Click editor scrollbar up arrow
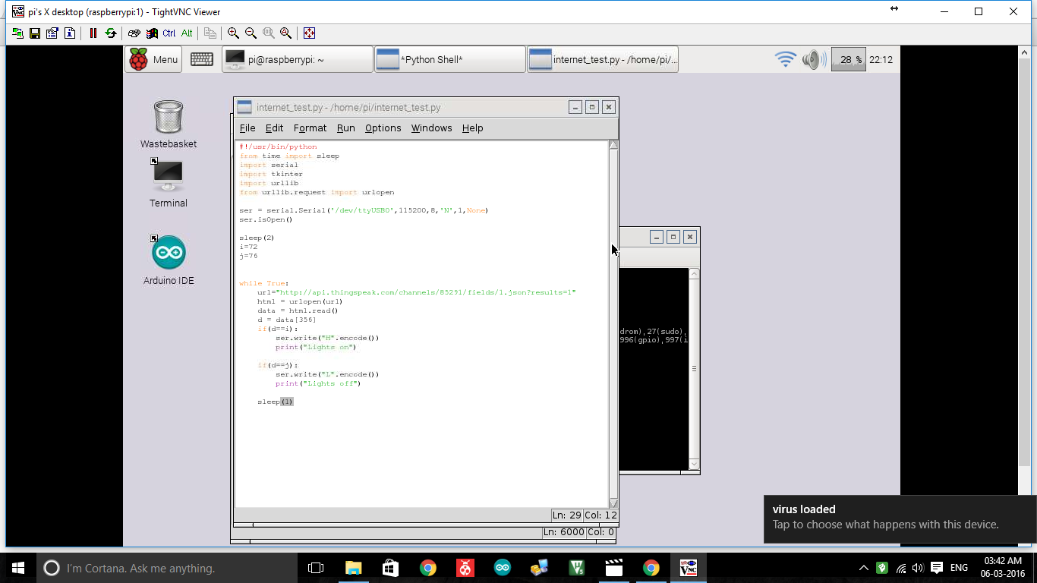Image resolution: width=1037 pixels, height=583 pixels. pos(613,145)
